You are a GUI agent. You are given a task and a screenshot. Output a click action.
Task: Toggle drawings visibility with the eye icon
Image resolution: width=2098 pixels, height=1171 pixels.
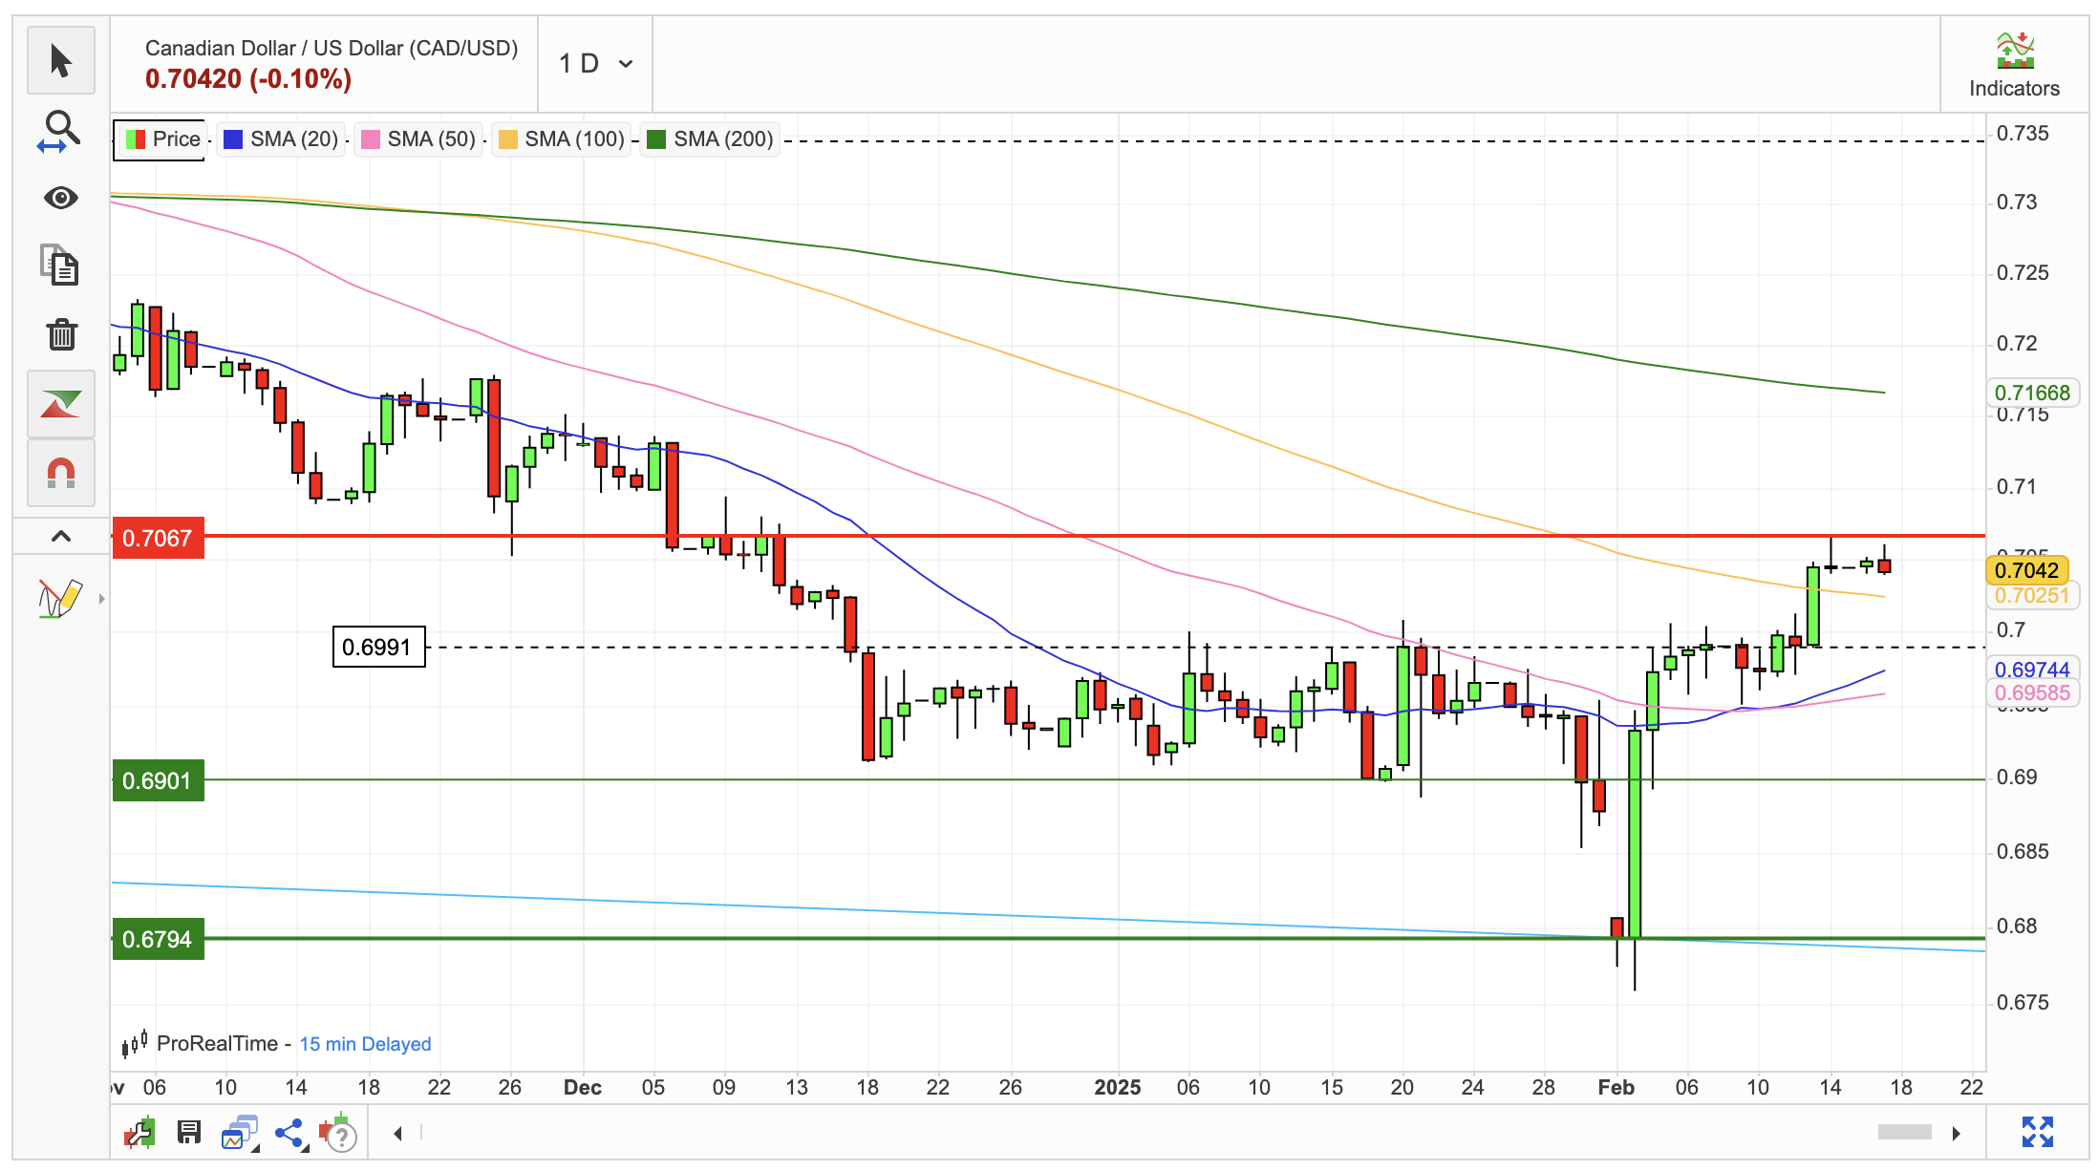pyautogui.click(x=61, y=198)
